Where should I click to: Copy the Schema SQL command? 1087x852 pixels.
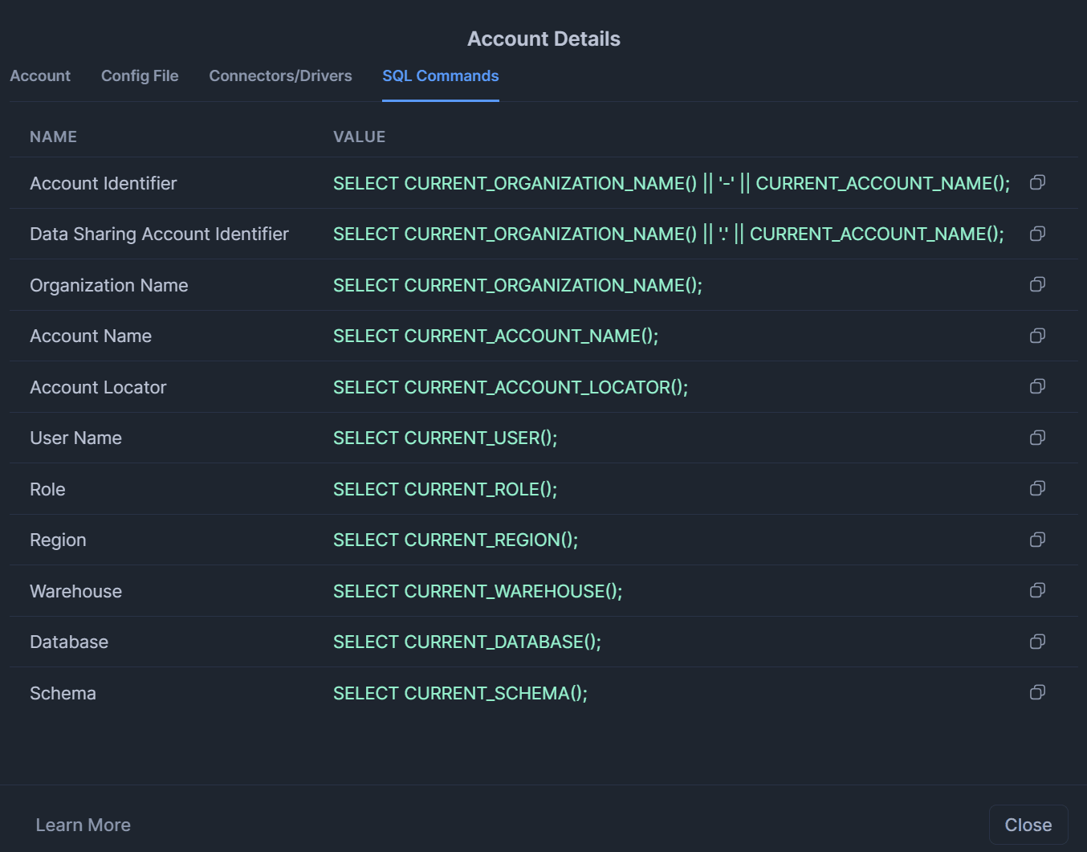coord(1037,692)
